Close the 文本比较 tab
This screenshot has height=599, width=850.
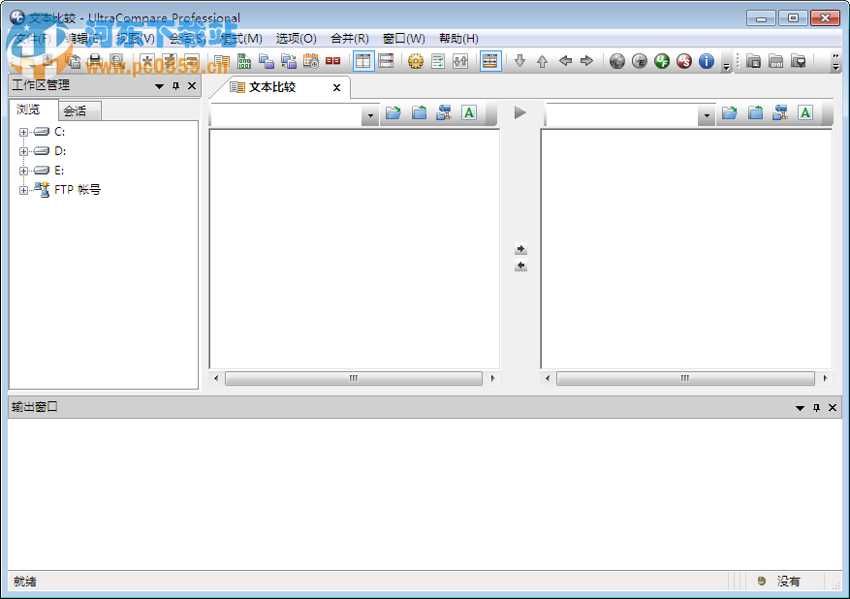pyautogui.click(x=336, y=88)
